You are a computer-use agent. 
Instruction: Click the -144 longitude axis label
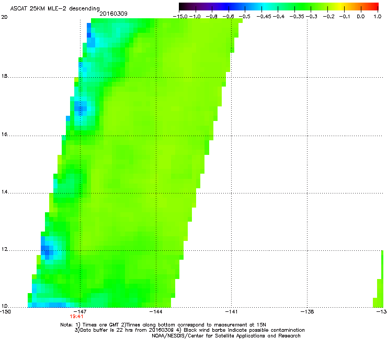click(x=156, y=312)
